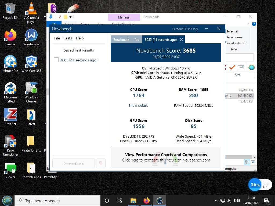
Task: Open the Manage ribbon tab in Explorer
Action: point(124,17)
